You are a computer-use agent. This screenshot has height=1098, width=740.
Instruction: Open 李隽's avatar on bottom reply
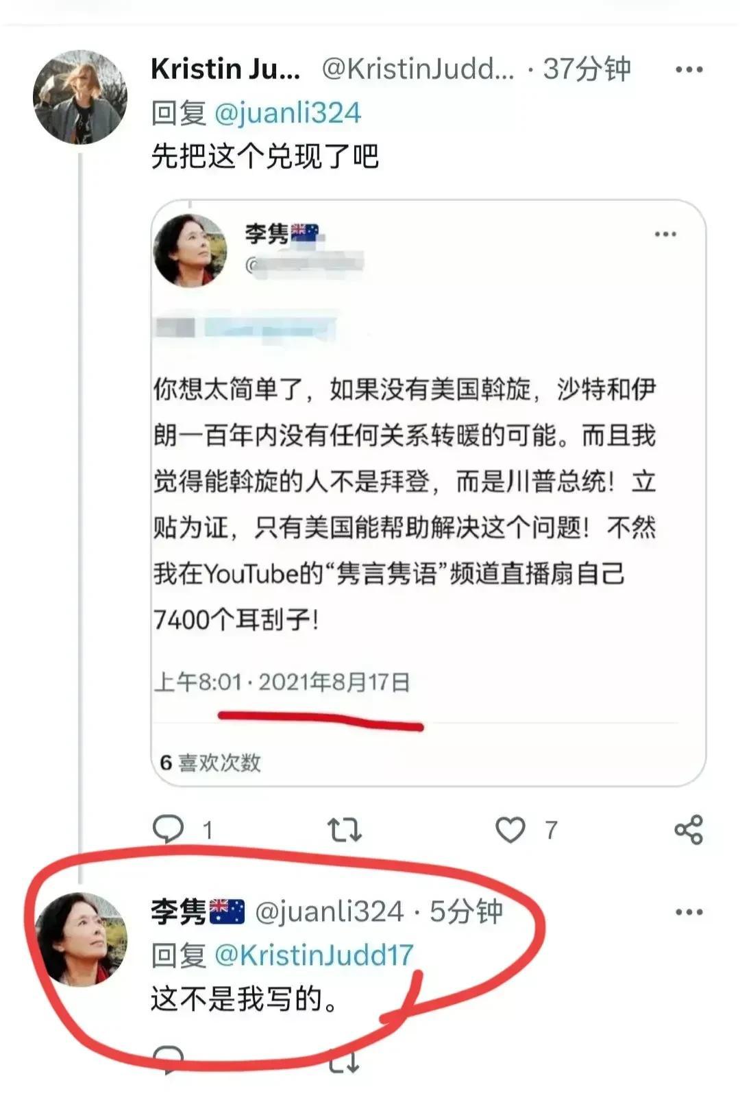[x=81, y=939]
